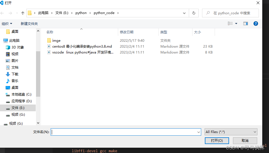Viewport: 269px width, 153px height.
Task: Click markdown icon of vscode file
Action: pos(49,52)
